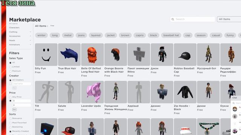Open the Silly Fun face item

coord(46,54)
